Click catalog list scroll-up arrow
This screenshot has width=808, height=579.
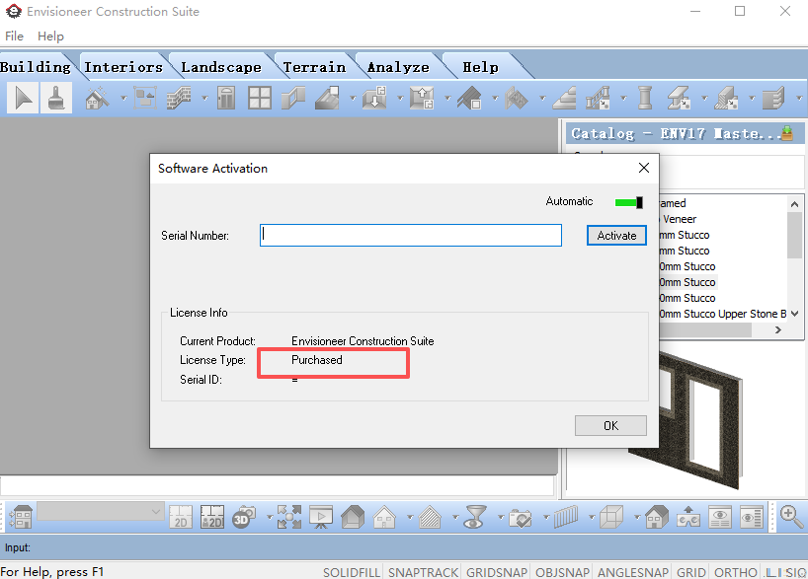click(x=794, y=204)
